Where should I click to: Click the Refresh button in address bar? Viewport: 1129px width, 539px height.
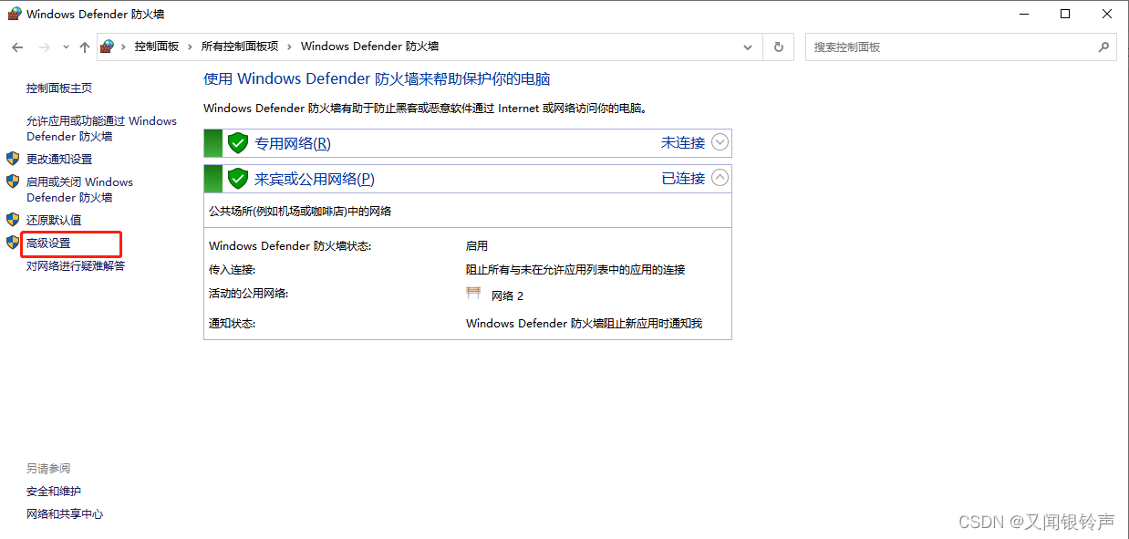pos(778,47)
